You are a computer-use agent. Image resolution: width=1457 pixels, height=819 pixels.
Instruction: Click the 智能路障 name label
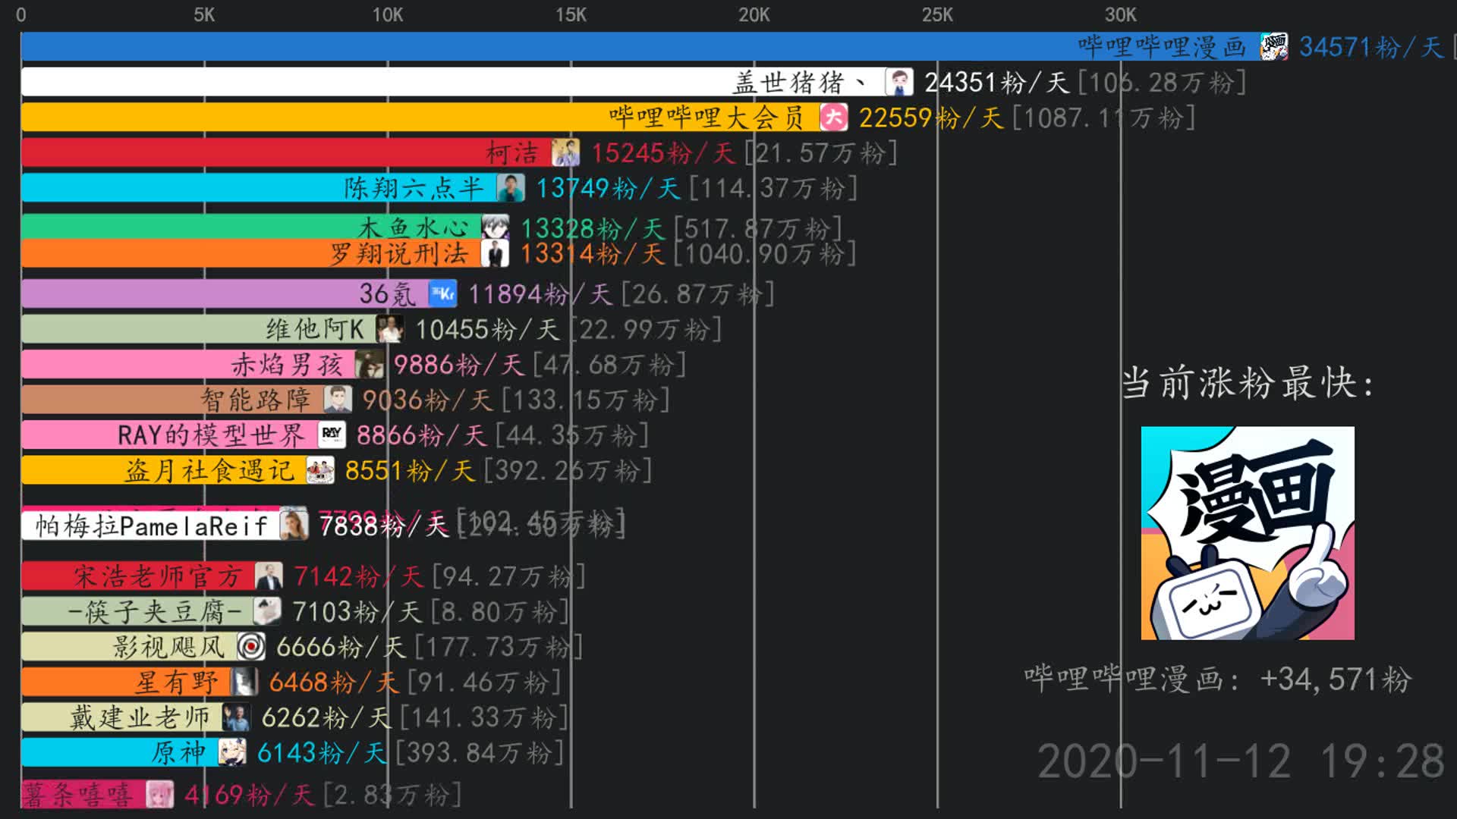(x=256, y=400)
